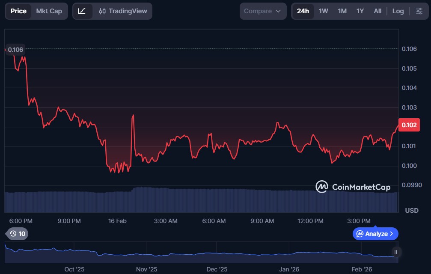The width and height of the screenshot is (431, 274).
Task: Choose the 1M time range
Action: coord(342,11)
